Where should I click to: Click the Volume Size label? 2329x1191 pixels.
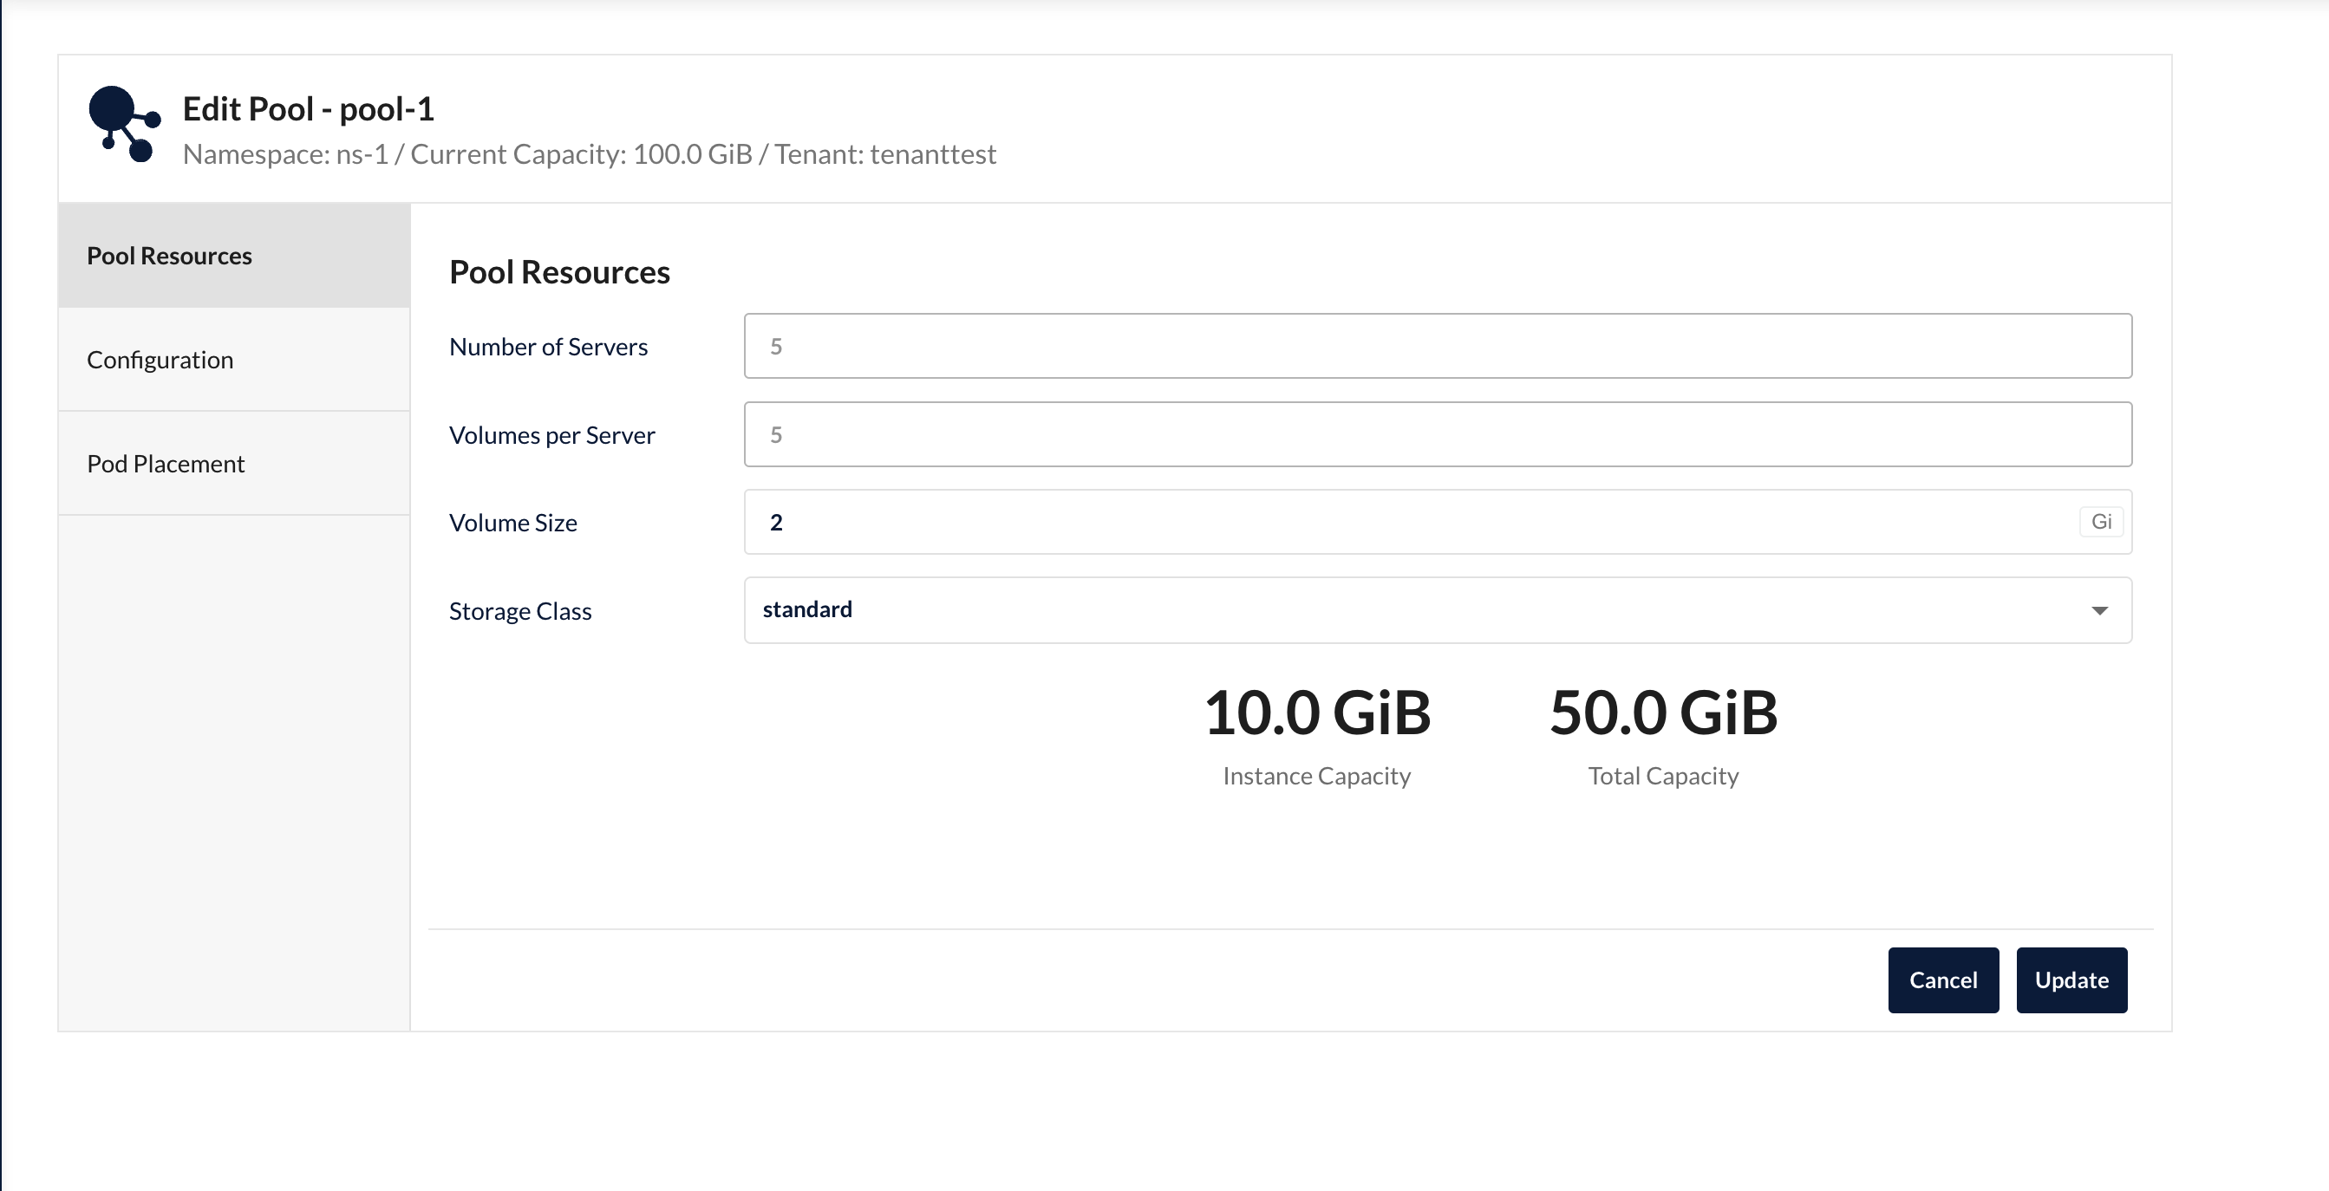click(512, 524)
